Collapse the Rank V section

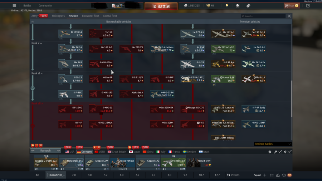click(41, 43)
